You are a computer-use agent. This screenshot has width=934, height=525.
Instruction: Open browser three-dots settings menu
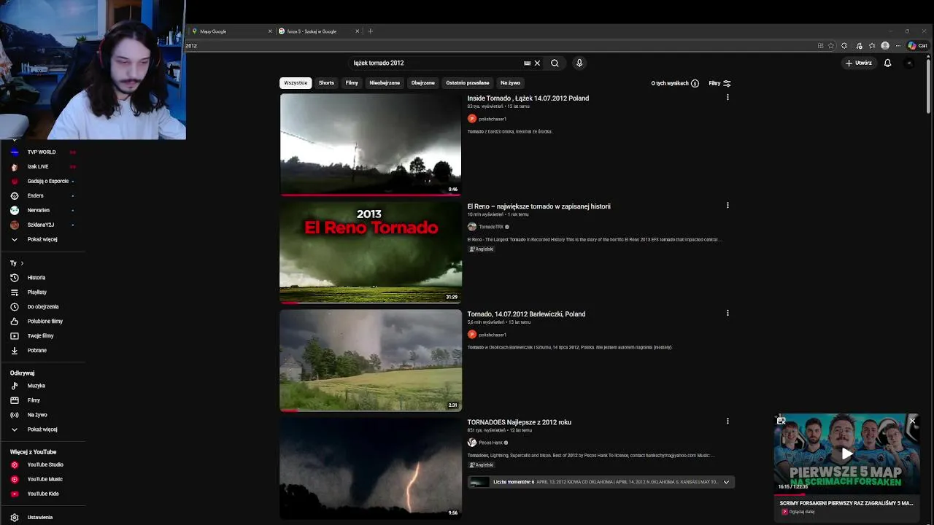pos(898,45)
